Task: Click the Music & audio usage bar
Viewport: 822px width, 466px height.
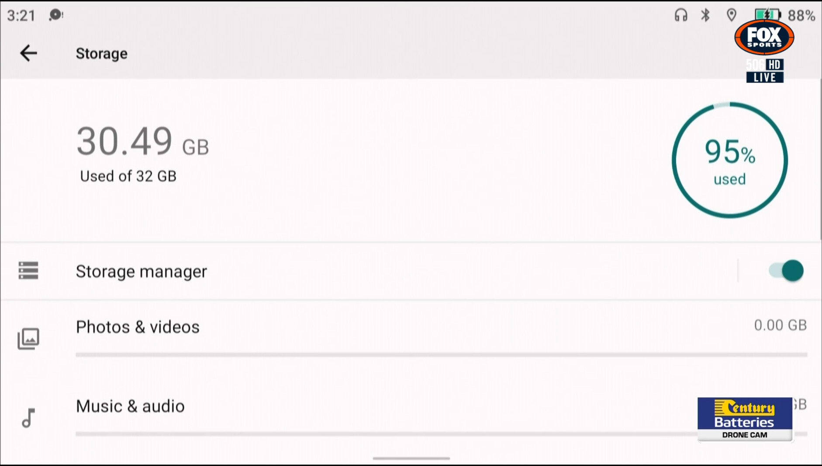Action: [x=384, y=434]
